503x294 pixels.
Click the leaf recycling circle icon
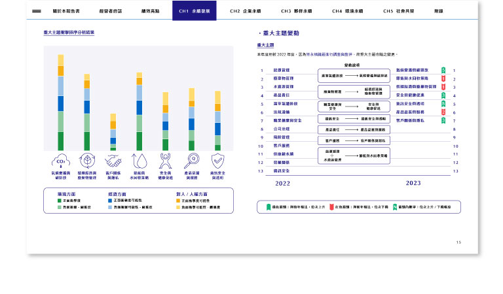[86, 161]
